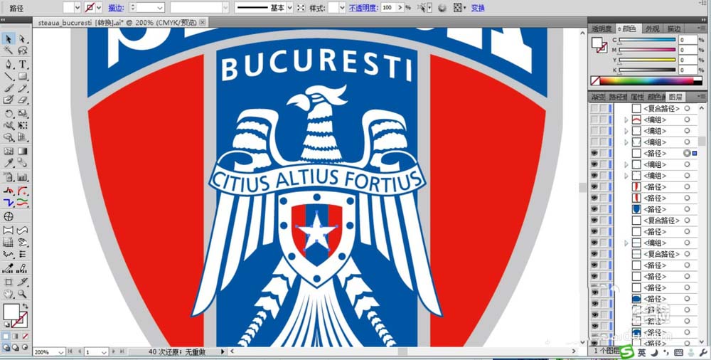The height and width of the screenshot is (360, 711).
Task: Set toolbox color mode to None
Action: pyautogui.click(x=26, y=337)
